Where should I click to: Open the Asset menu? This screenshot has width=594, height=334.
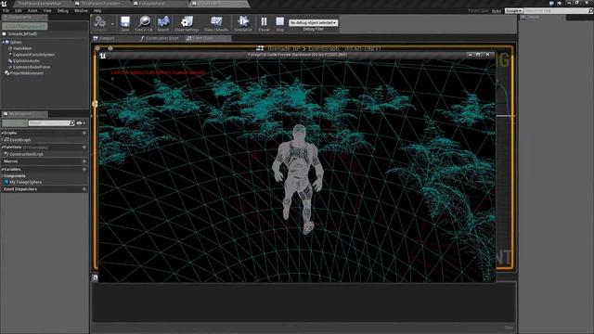(x=32, y=11)
